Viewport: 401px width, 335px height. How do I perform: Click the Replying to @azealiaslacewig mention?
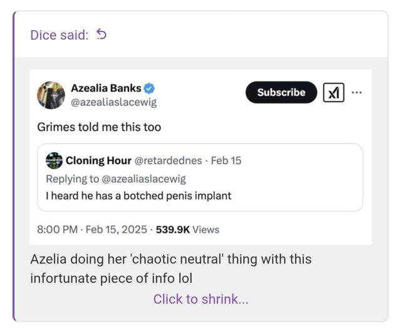point(143,178)
